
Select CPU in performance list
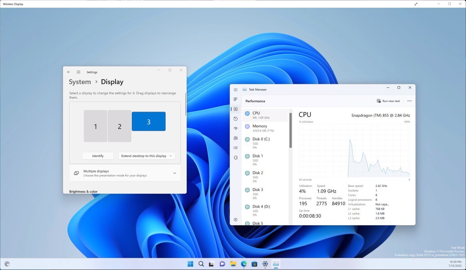pos(266,115)
